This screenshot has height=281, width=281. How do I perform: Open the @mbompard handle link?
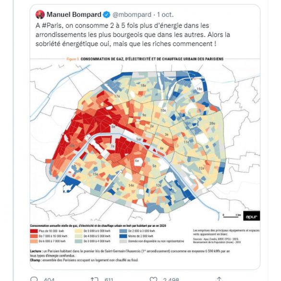pyautogui.click(x=132, y=14)
